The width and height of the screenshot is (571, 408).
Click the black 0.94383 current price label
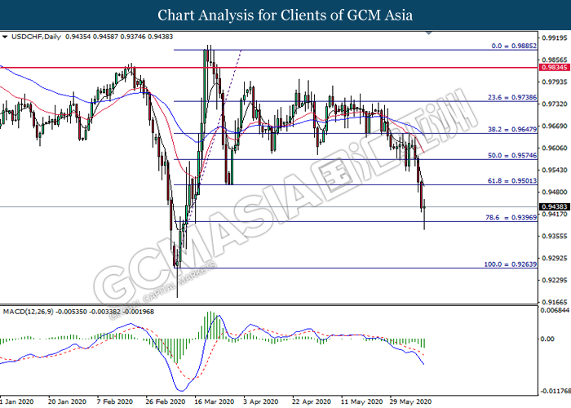(555, 207)
